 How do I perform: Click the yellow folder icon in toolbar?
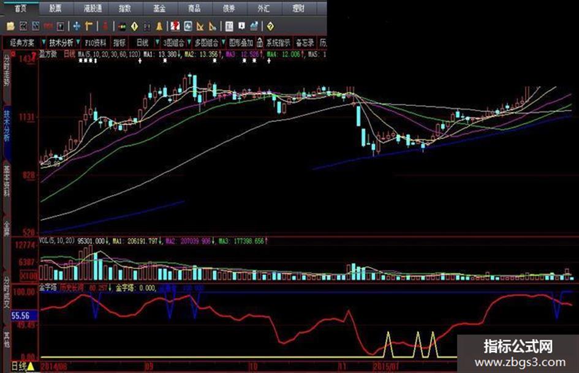coord(10,26)
